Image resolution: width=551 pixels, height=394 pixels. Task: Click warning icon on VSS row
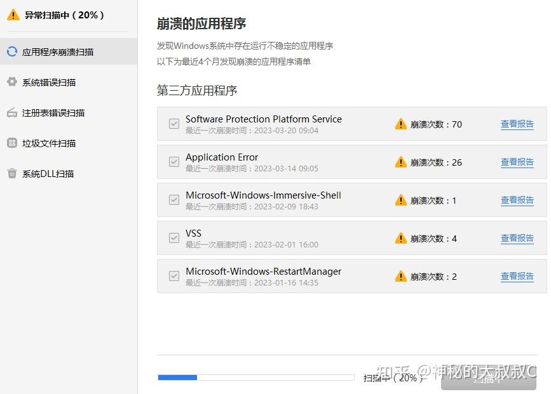click(x=400, y=239)
